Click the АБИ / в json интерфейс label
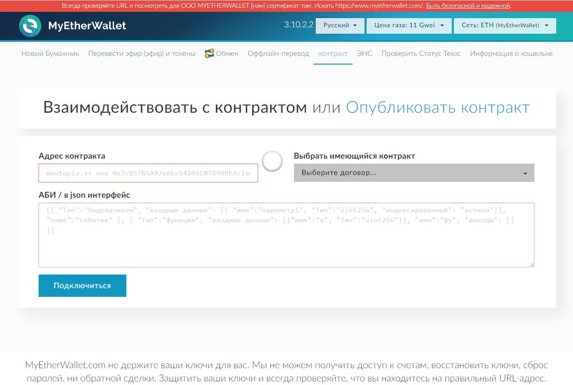 coord(85,195)
